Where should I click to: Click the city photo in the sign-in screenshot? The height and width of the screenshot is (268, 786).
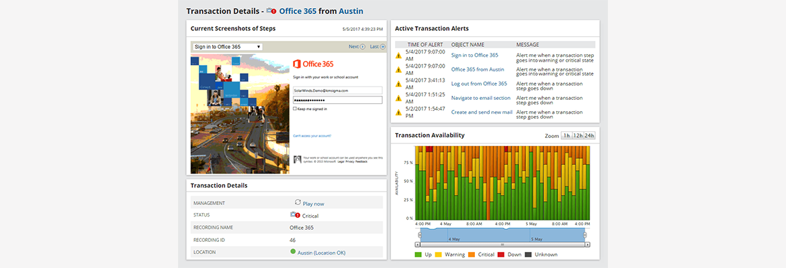point(240,114)
